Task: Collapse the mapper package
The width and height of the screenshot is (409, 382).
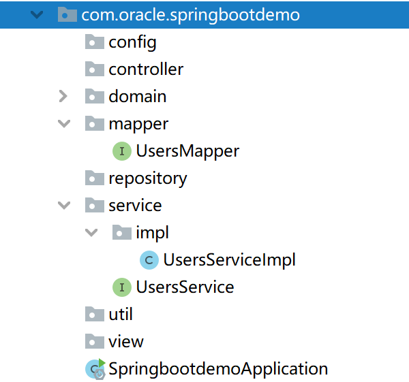Action: point(63,124)
